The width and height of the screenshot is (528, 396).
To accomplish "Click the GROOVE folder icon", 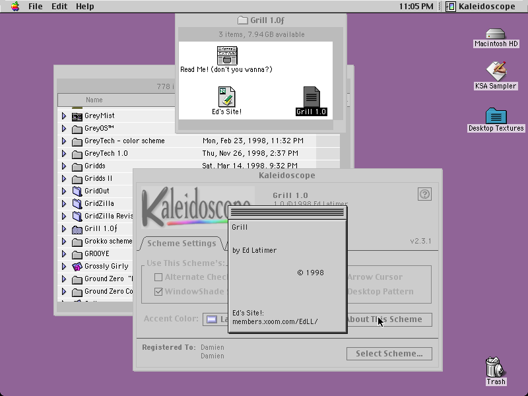I will [x=77, y=254].
